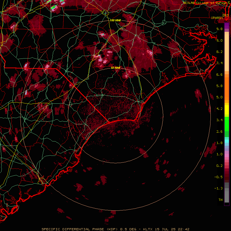The width and height of the screenshot is (231, 231).
Task: Pick the cyan swatch of the color bar
Action: coord(227,141)
